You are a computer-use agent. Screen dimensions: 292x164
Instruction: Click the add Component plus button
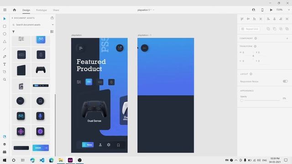287,38
